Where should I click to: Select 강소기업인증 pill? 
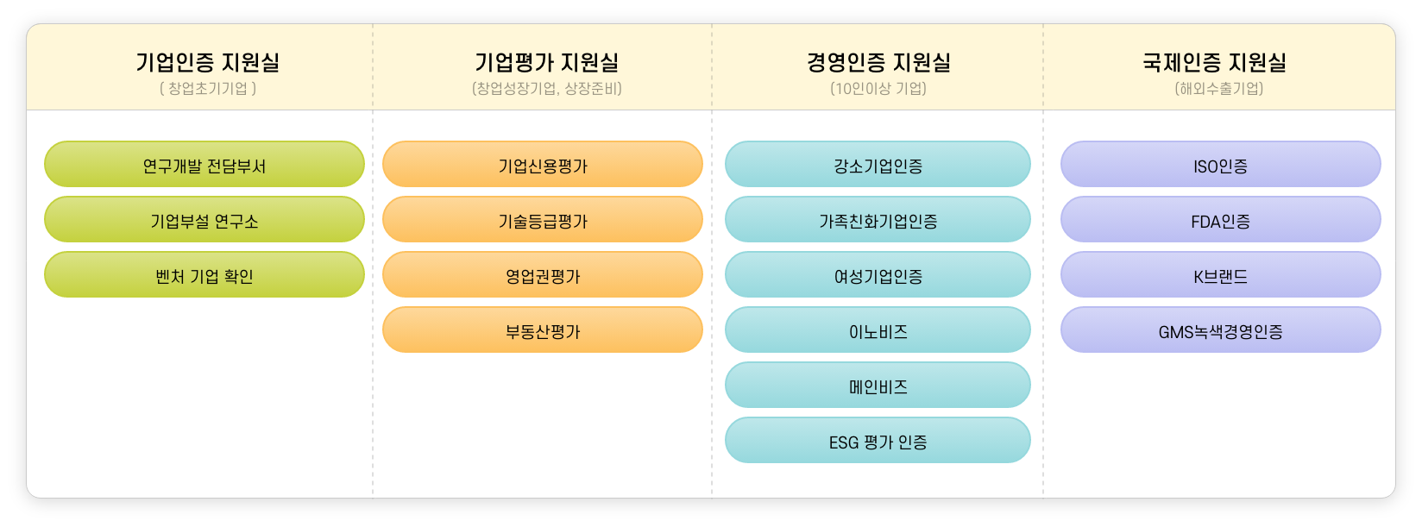(x=878, y=165)
